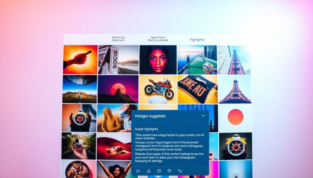Open the woman lying in red fabric photo
The width and height of the screenshot is (313, 178).
coord(114,146)
